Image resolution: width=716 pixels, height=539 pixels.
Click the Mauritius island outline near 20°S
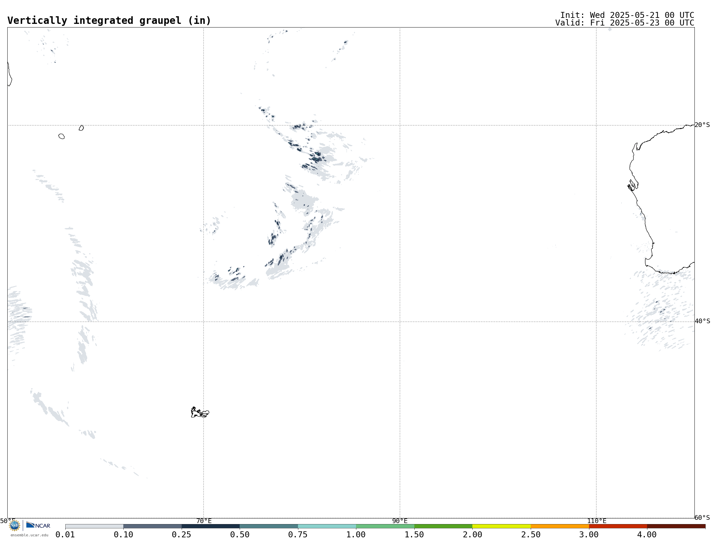tap(81, 128)
